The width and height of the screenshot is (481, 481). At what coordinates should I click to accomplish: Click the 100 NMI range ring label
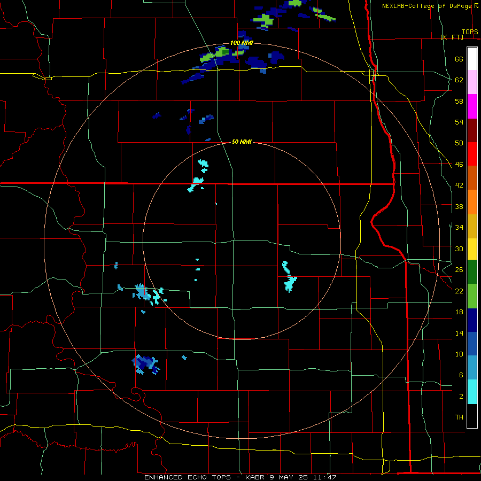point(242,43)
